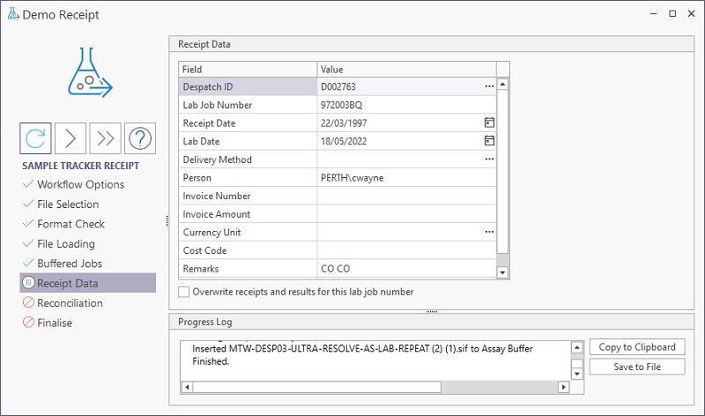705x416 pixels.
Task: Select the Workflow Options step
Action: 80,185
